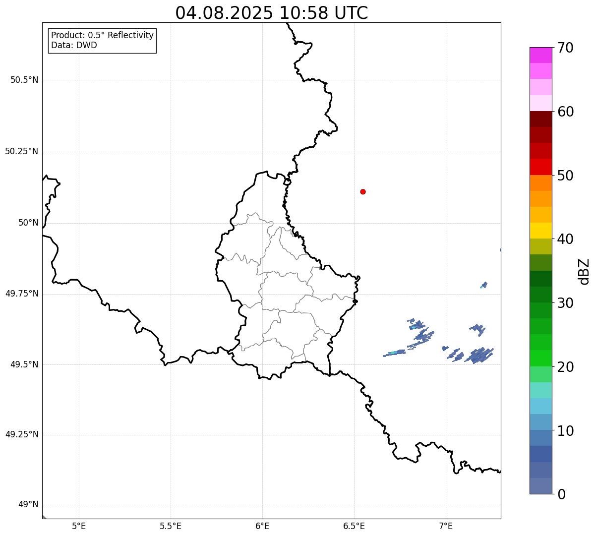Click the "Data: DWD" text
This screenshot has width=596, height=536.
[x=74, y=45]
